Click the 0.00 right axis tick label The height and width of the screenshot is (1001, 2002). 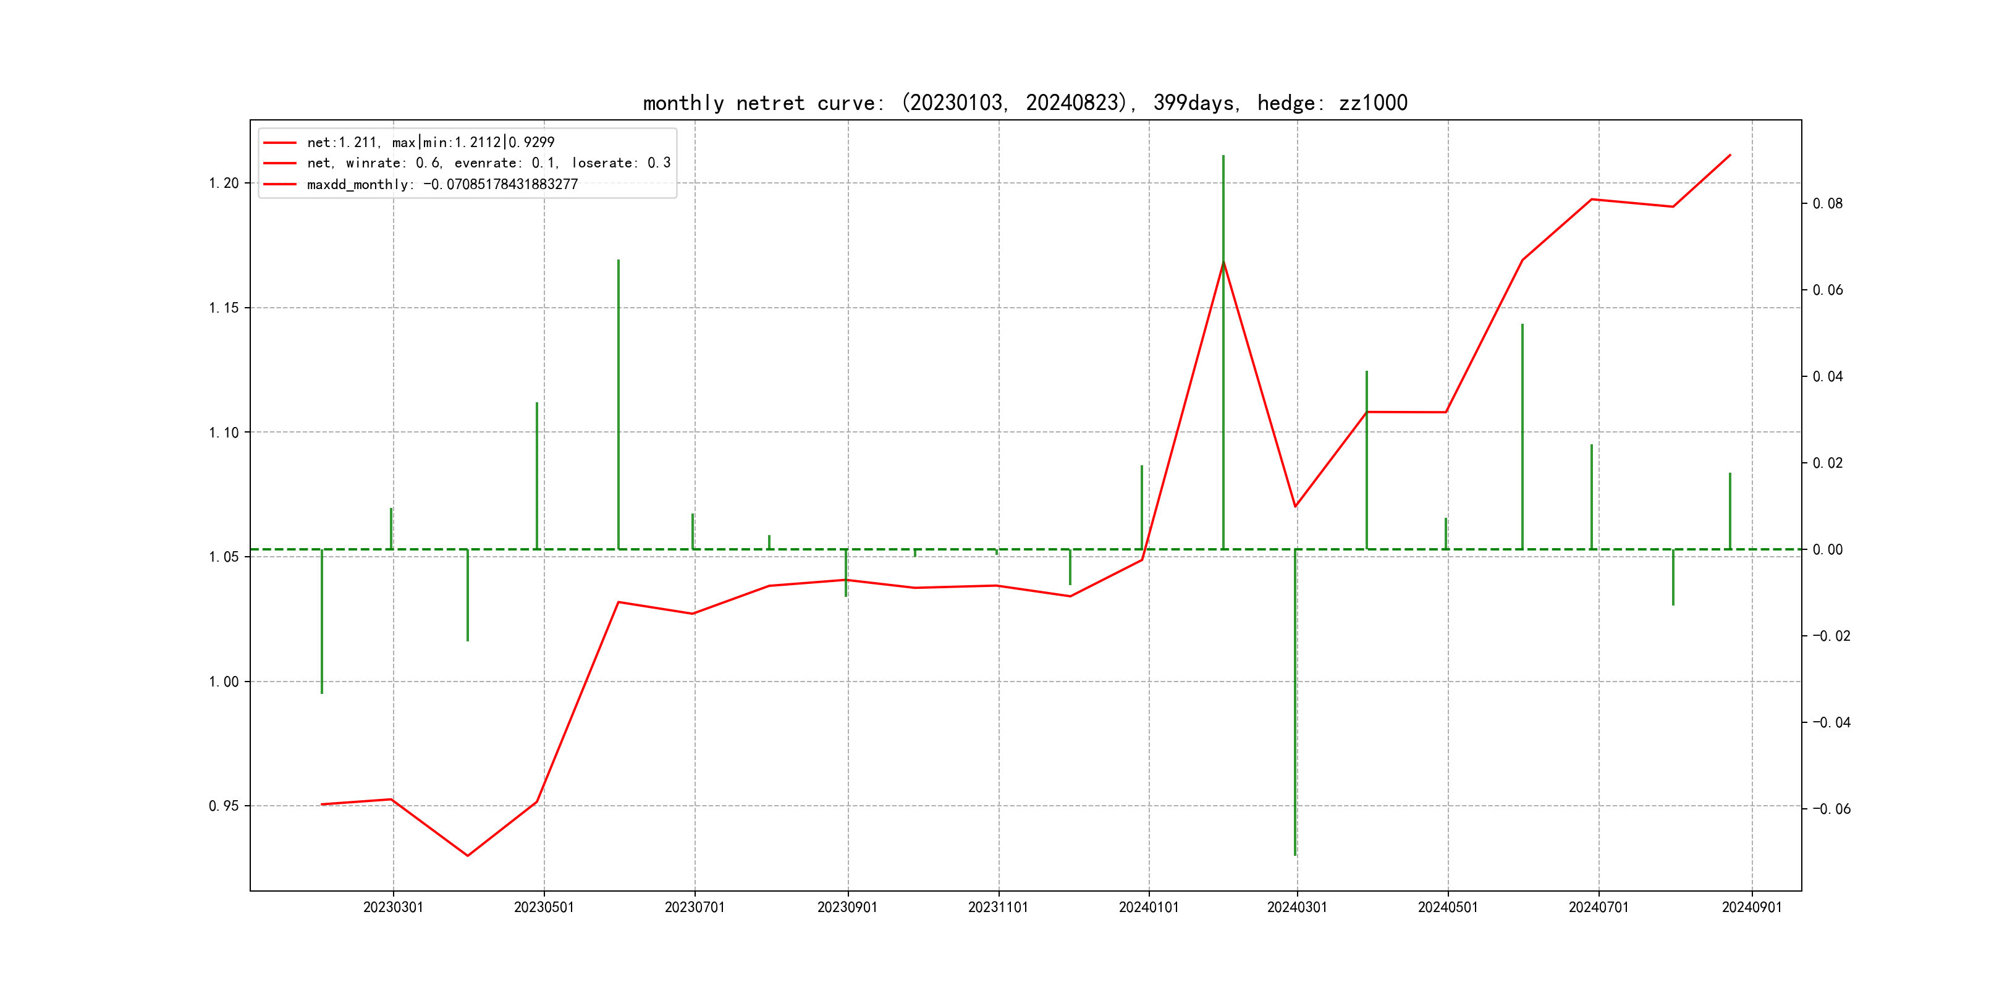1827,549
